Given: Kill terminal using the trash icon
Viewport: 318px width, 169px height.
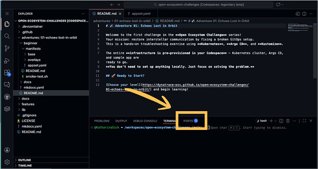Looking at the screenshot, I should [x=288, y=121].
